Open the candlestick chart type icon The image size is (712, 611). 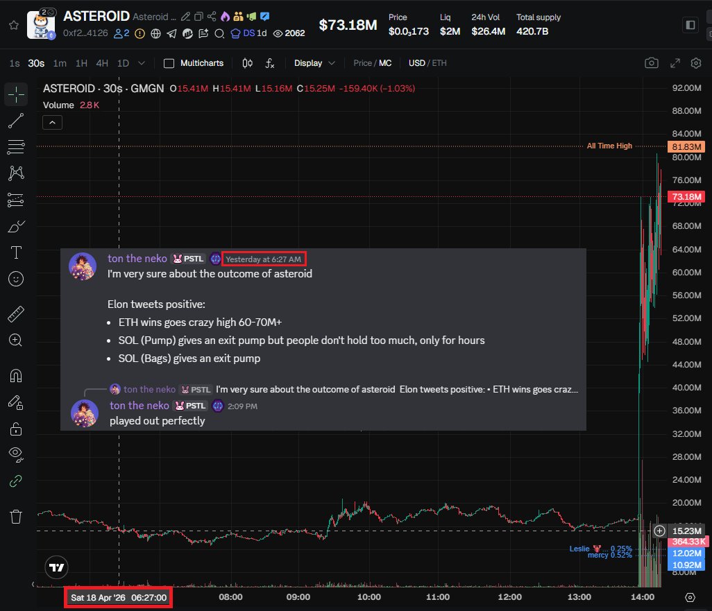pyautogui.click(x=248, y=63)
